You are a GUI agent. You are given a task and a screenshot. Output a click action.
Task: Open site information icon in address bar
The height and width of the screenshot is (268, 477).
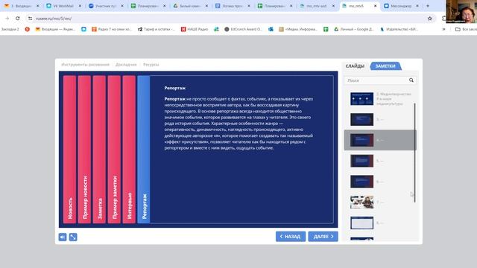pyautogui.click(x=30, y=19)
